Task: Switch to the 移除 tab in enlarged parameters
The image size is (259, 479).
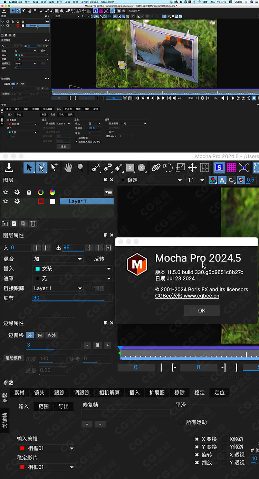Action: pos(180,393)
